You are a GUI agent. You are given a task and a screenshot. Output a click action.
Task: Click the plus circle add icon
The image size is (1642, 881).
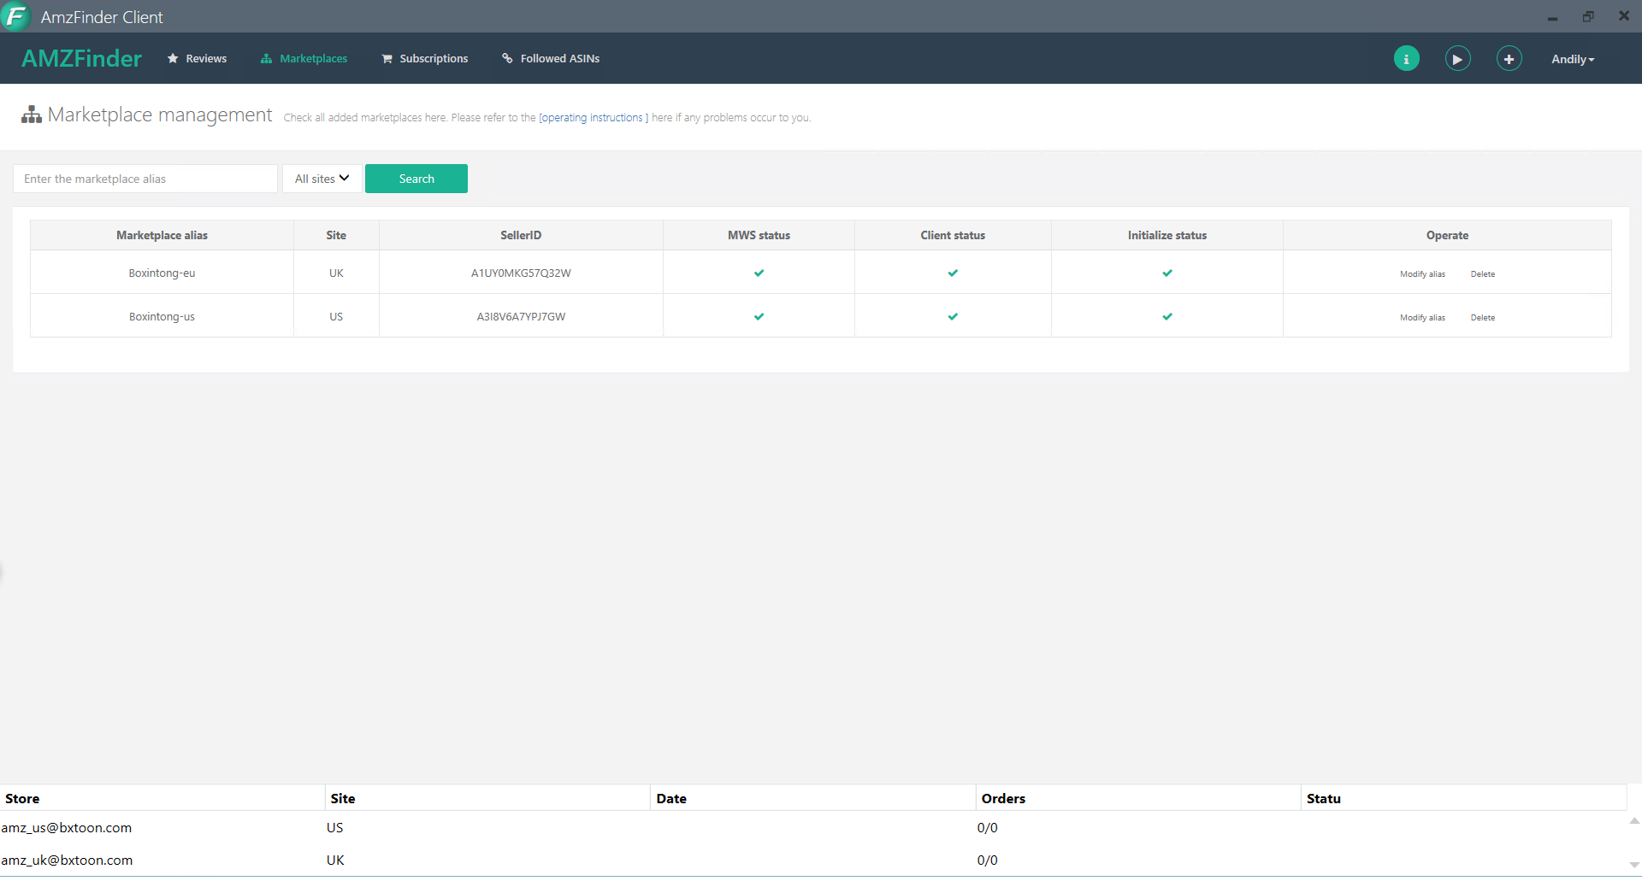pyautogui.click(x=1509, y=59)
